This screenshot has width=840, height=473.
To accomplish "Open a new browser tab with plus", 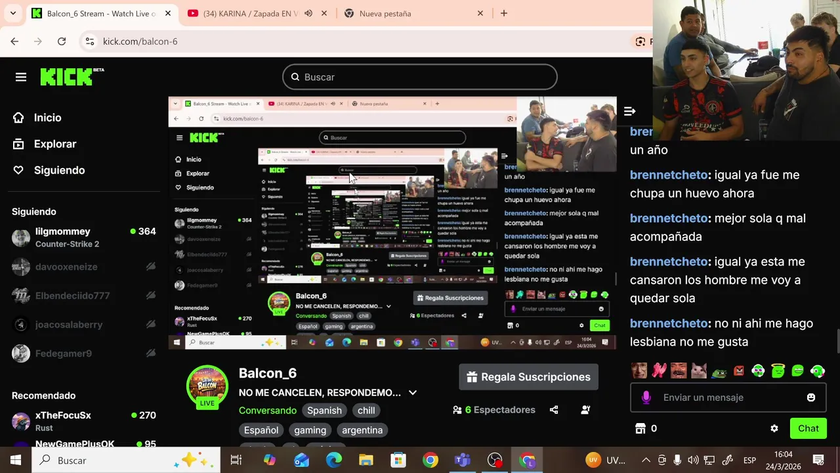I will coord(504,13).
